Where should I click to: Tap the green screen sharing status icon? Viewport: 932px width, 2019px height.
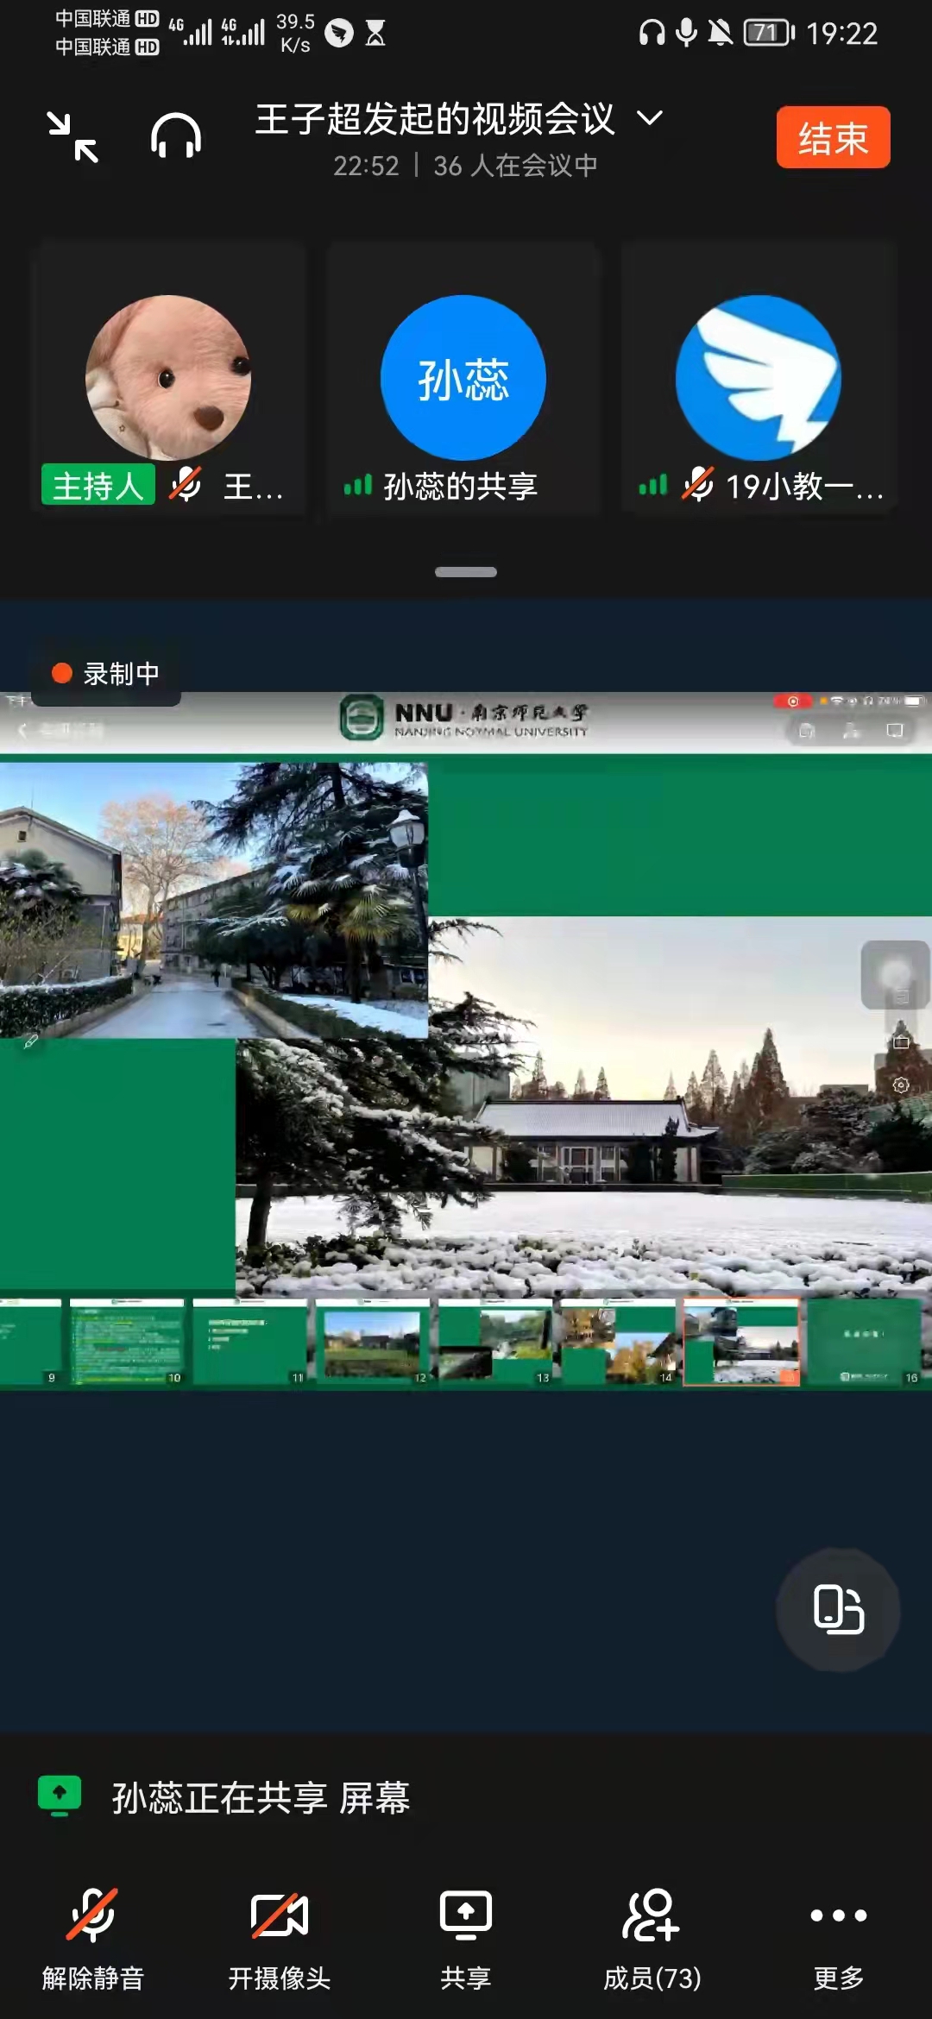point(60,1796)
